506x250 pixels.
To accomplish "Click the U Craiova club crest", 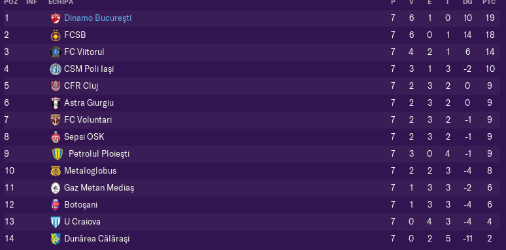I will tap(56, 222).
